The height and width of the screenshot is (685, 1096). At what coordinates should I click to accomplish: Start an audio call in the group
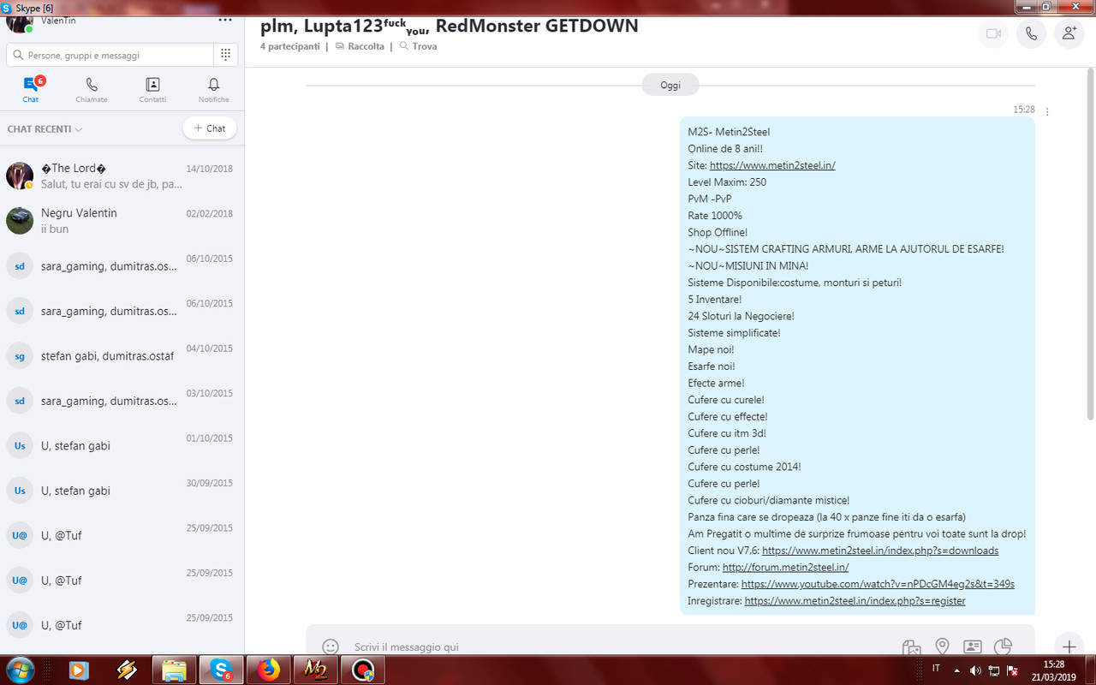tap(1031, 33)
